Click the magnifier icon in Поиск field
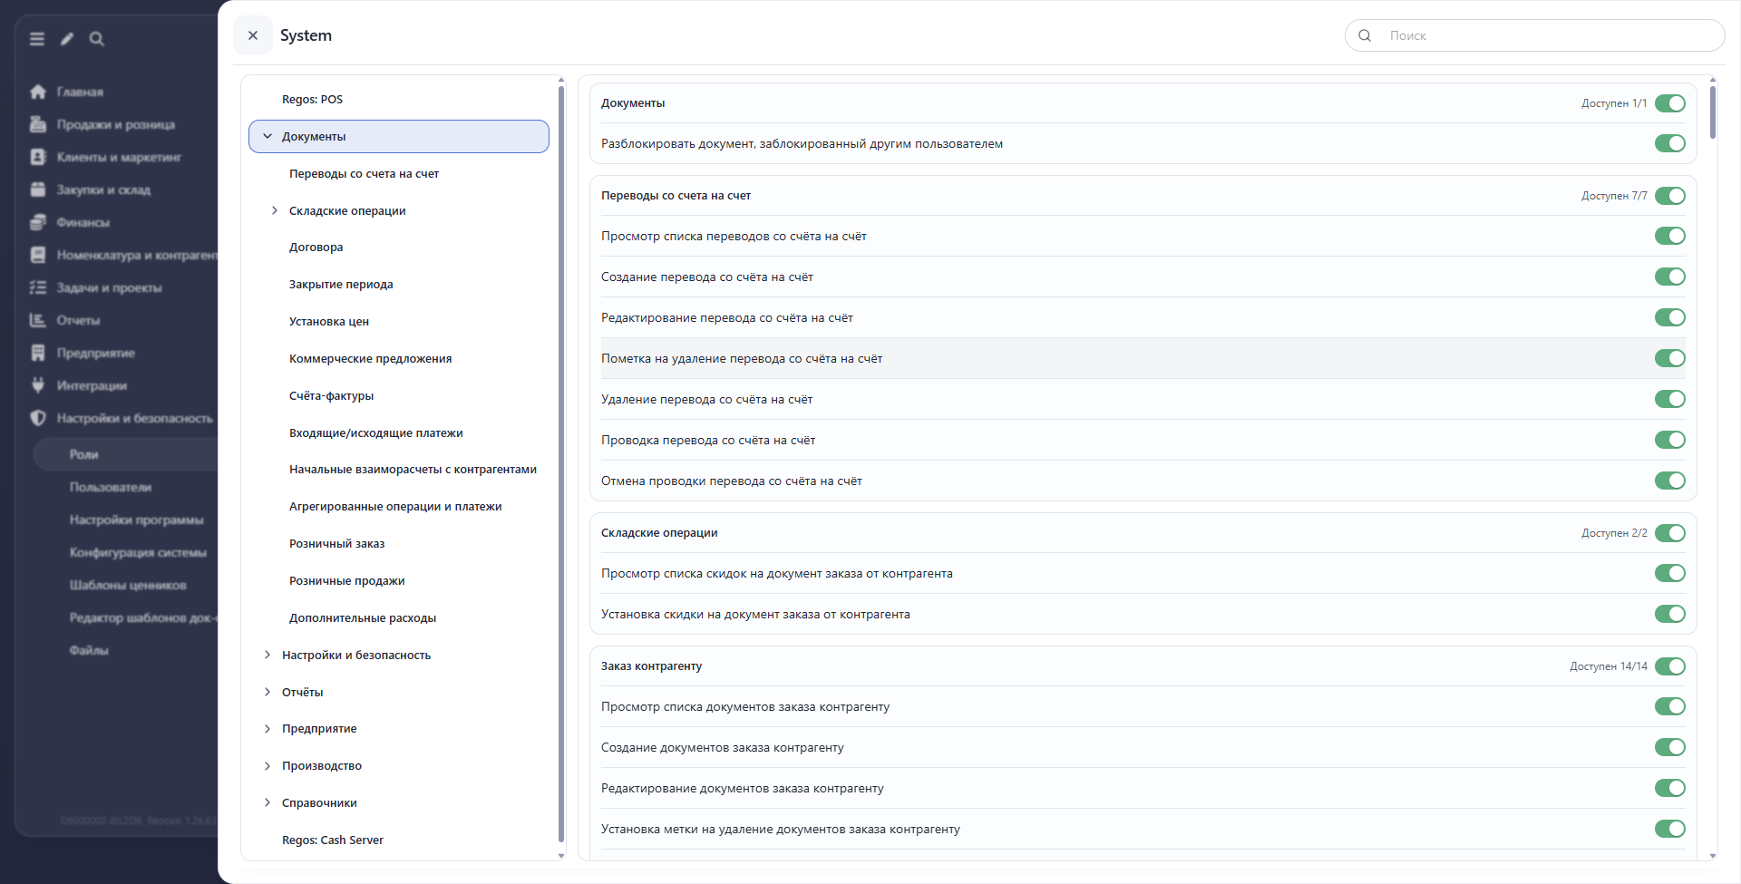Viewport: 1741px width, 884px height. click(x=1365, y=35)
